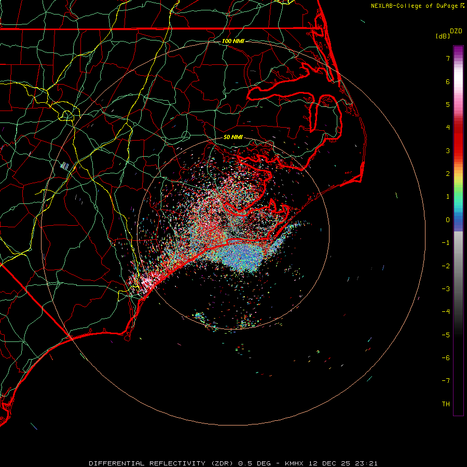Click the pink-white echo cluster on southwest coast
467x467 pixels.
(x=145, y=283)
